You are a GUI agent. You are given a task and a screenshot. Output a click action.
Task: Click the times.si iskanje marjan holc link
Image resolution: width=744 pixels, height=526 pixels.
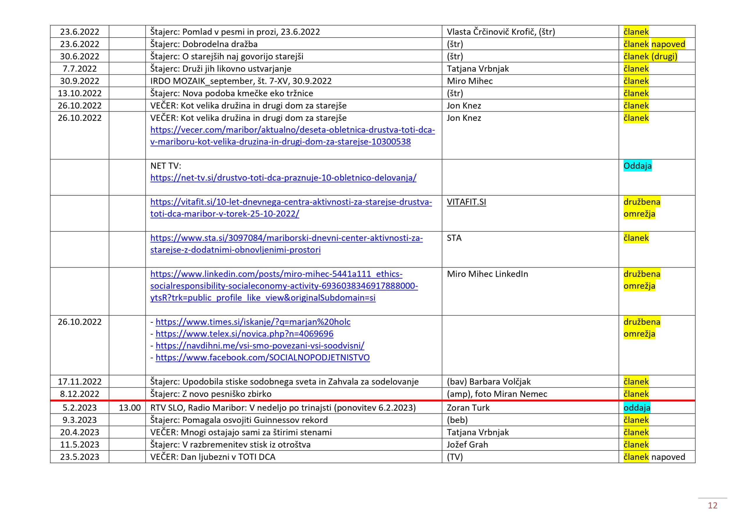pyautogui.click(x=253, y=322)
